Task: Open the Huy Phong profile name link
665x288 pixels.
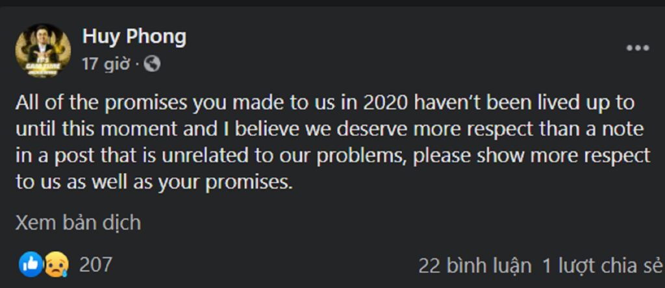Action: pyautogui.click(x=134, y=37)
